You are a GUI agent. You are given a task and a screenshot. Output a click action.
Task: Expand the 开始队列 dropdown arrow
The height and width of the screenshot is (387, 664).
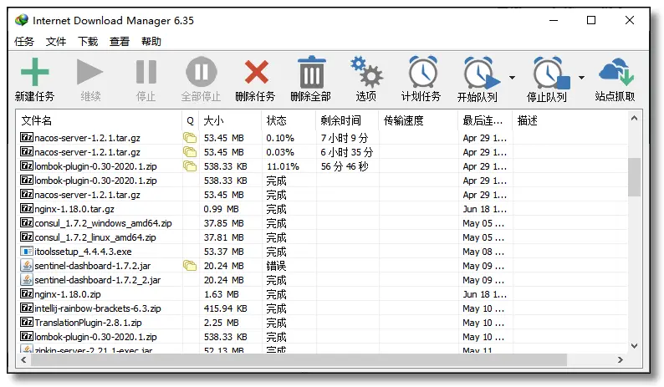click(x=512, y=78)
